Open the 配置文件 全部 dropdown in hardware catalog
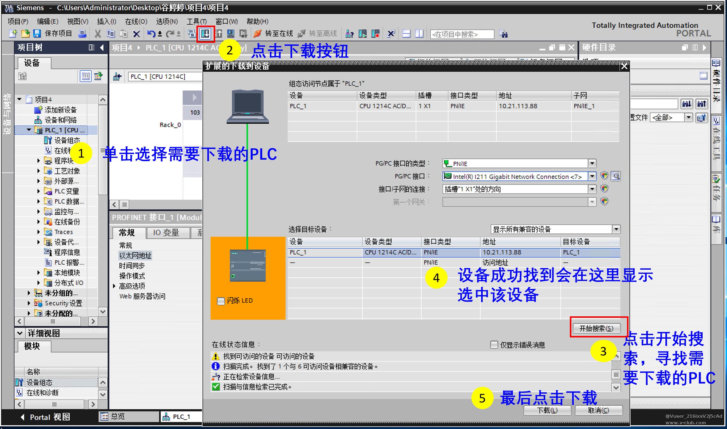The height and width of the screenshot is (429, 727). [689, 117]
